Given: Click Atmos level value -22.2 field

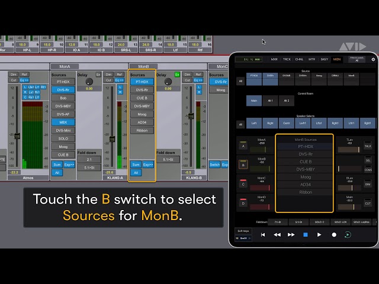Looking at the screenshot, I should click(14, 172).
